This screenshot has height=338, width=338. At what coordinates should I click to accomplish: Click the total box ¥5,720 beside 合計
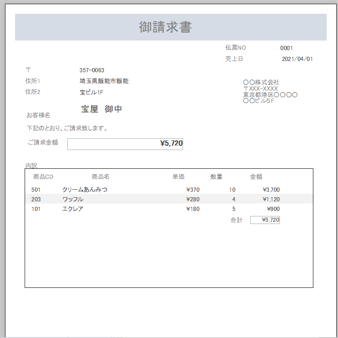pyautogui.click(x=265, y=220)
